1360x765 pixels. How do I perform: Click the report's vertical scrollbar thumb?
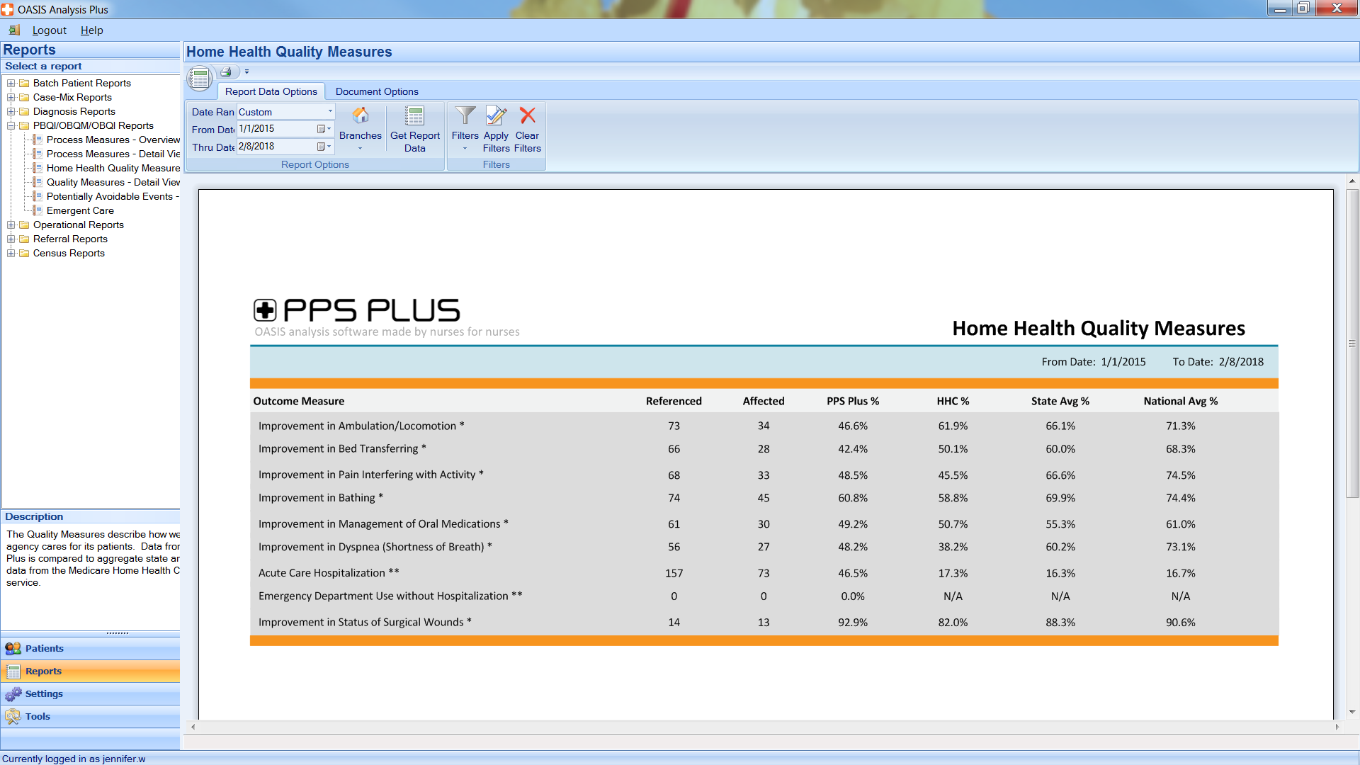pyautogui.click(x=1352, y=344)
